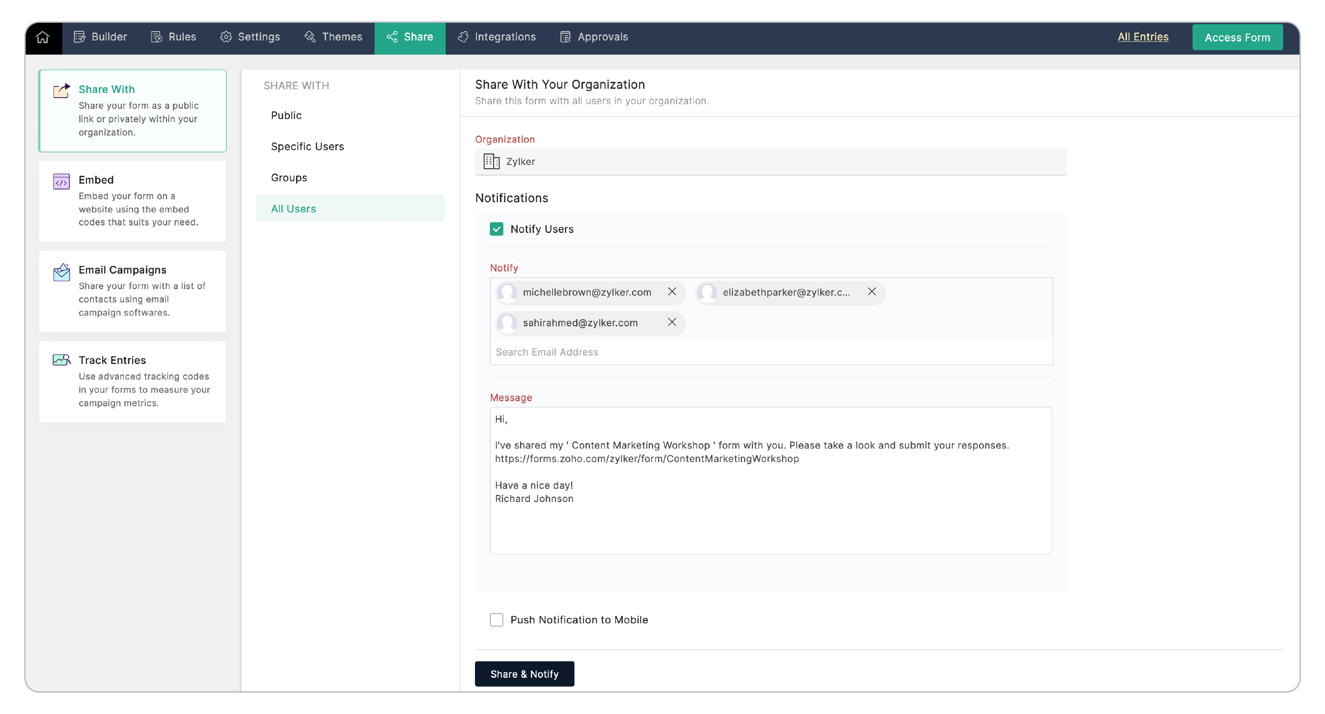Uncheck the Notify Users checkbox
The image size is (1325, 714).
click(496, 229)
